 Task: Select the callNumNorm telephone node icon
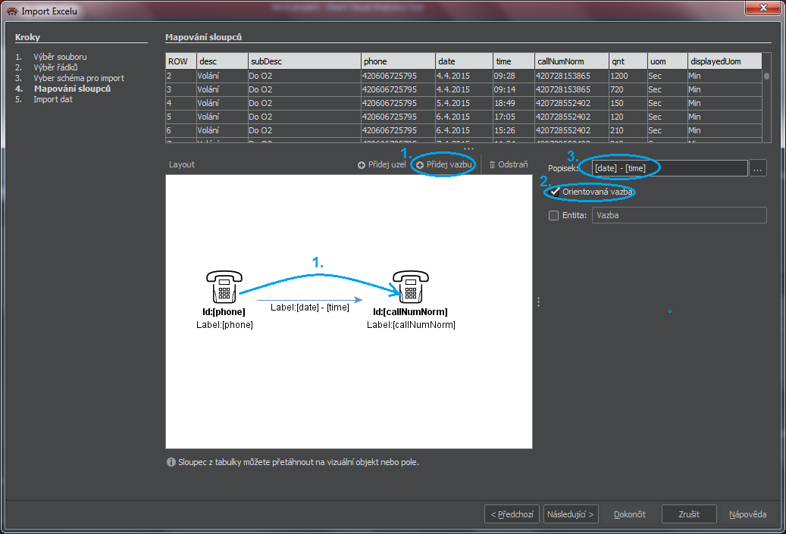(411, 287)
